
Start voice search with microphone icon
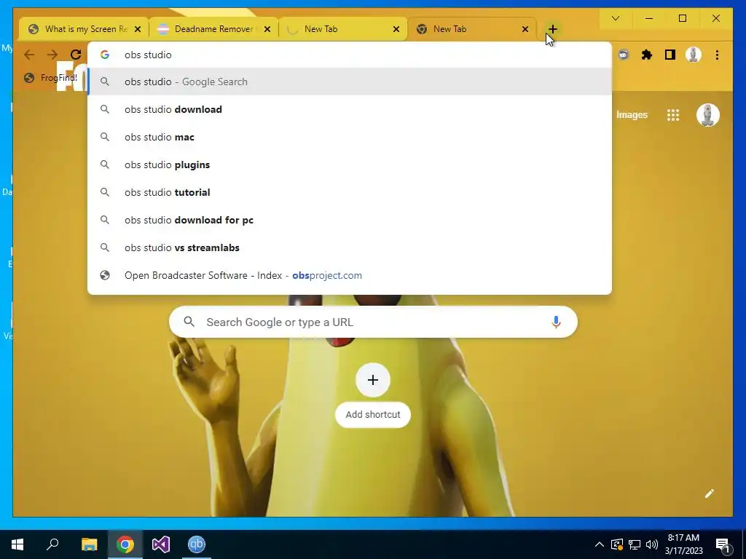click(x=556, y=322)
